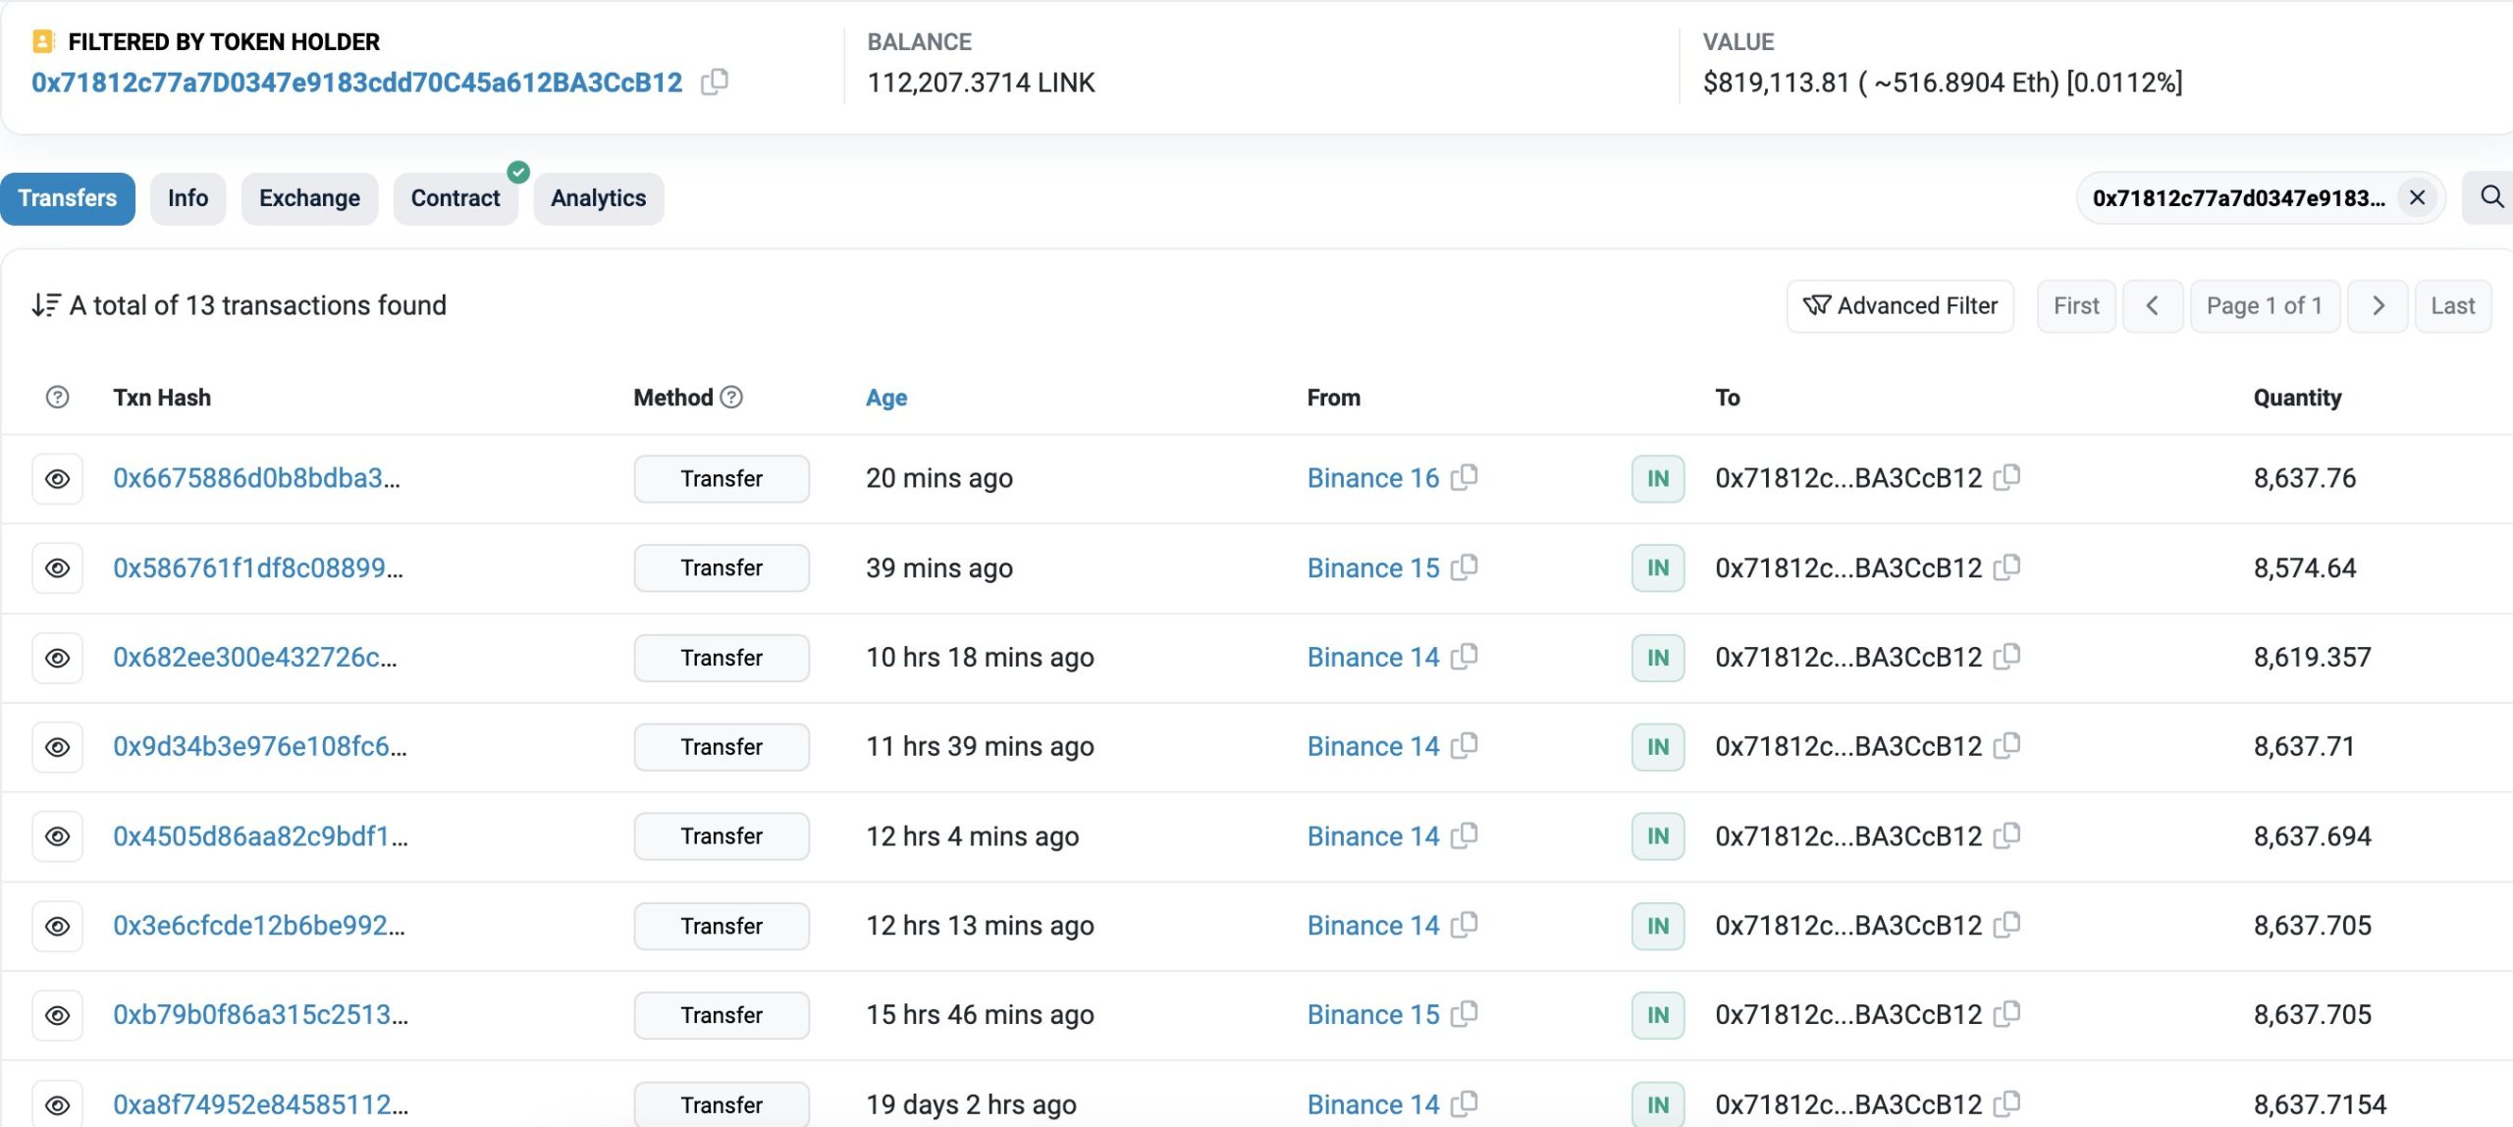Image resolution: width=2513 pixels, height=1127 pixels.
Task: Toggle eye preview for 0xb79b0f86a315c2513 transaction
Action: pyautogui.click(x=58, y=1015)
